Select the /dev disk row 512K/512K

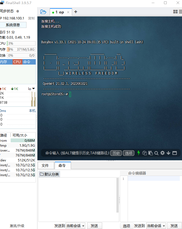(x=17, y=160)
